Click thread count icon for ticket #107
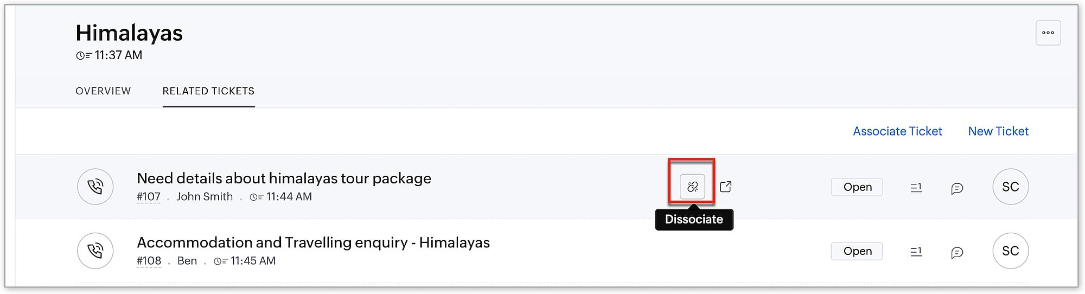Image resolution: width=1085 pixels, height=294 pixels. point(916,187)
